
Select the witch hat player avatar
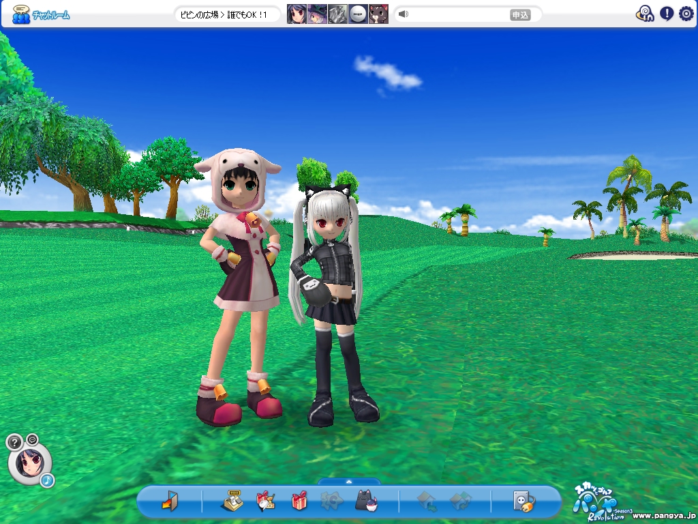317,14
